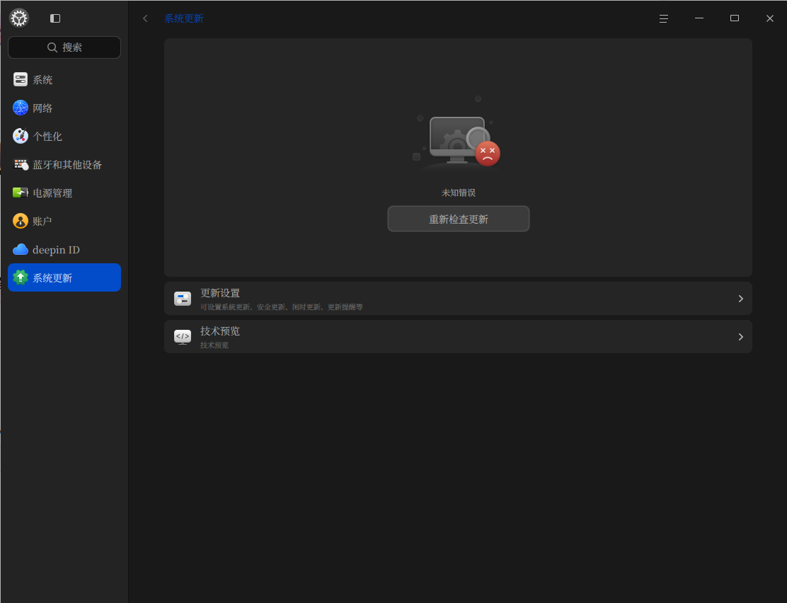Open deepin ID cloud icon
This screenshot has height=603, width=787.
(x=20, y=250)
